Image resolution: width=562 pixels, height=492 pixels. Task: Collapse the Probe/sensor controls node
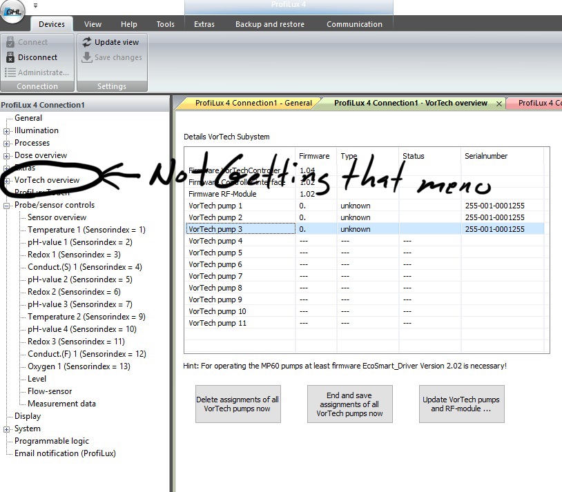pos(6,206)
